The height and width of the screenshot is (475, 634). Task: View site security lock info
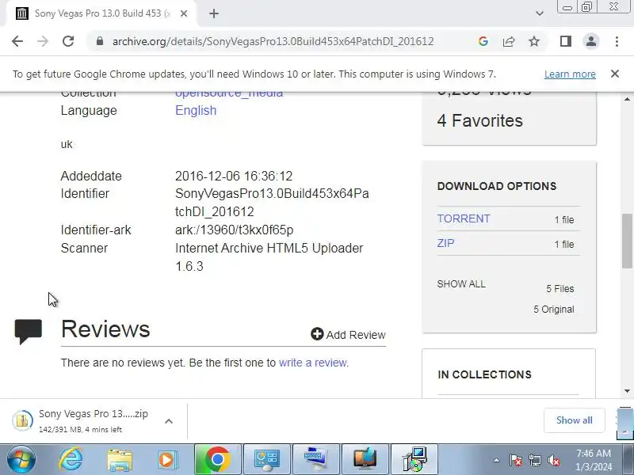(100, 41)
